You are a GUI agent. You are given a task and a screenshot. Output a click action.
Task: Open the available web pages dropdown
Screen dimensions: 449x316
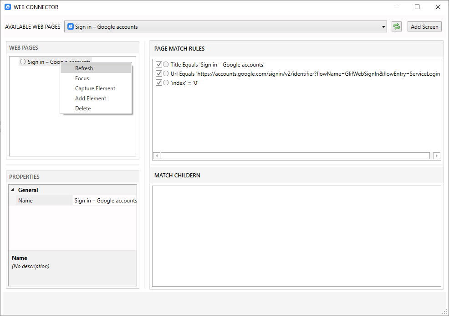(383, 26)
